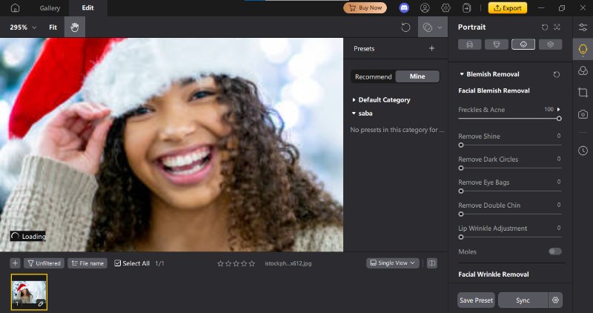This screenshot has height=313, width=593.
Task: Adjust the Remove Shine slider
Action: [461, 145]
